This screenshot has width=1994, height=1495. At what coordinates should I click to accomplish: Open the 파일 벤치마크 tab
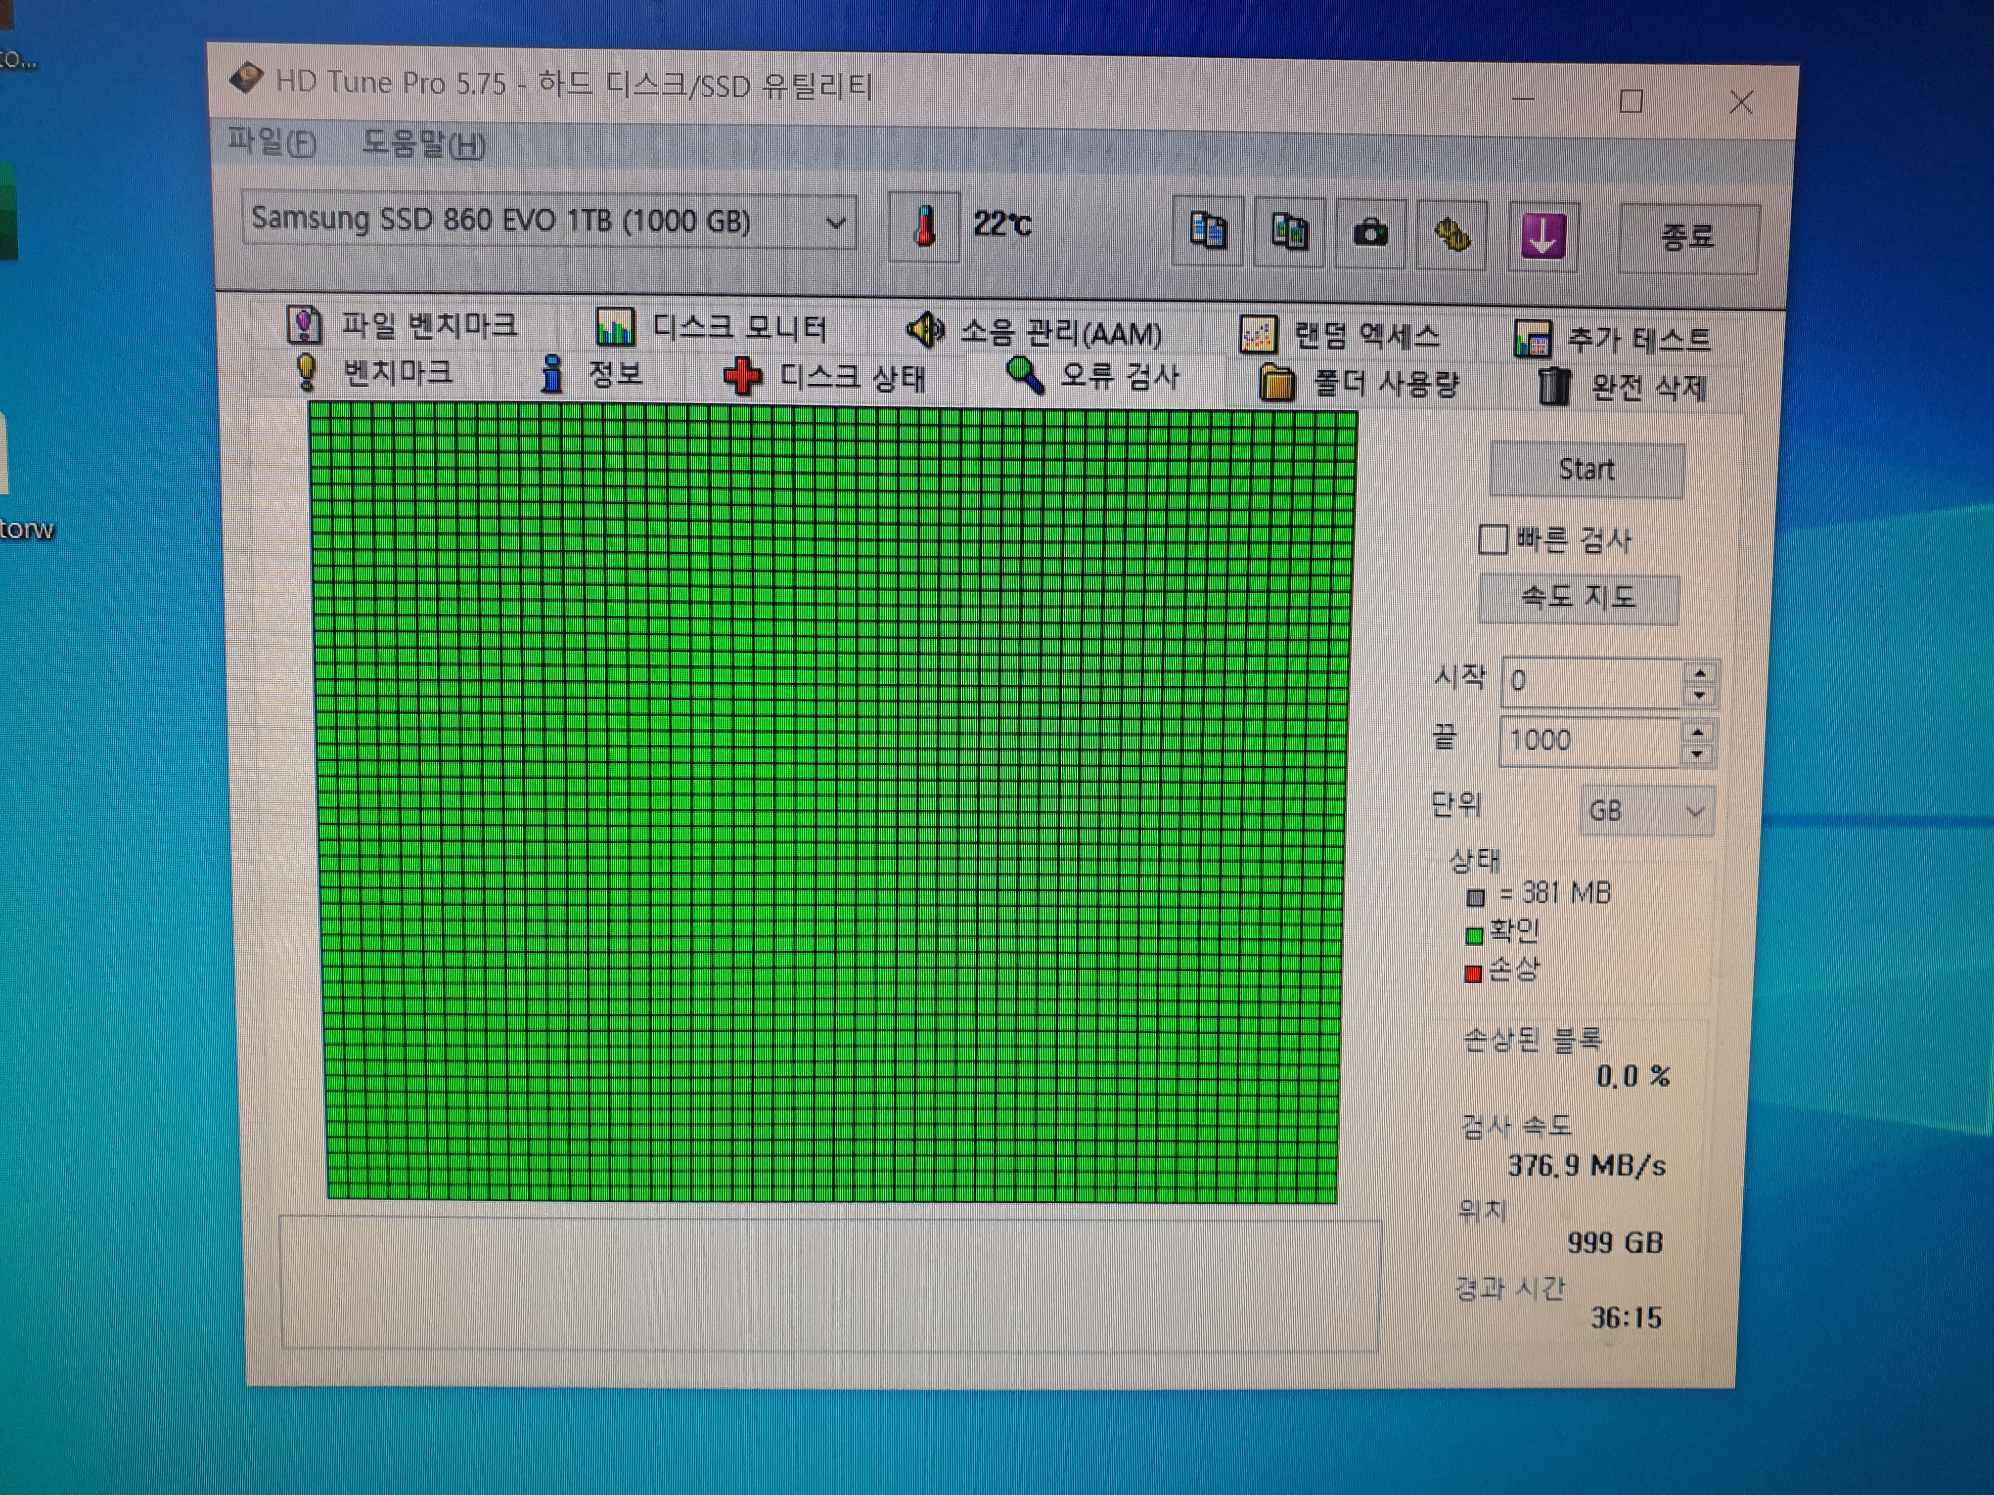click(402, 324)
